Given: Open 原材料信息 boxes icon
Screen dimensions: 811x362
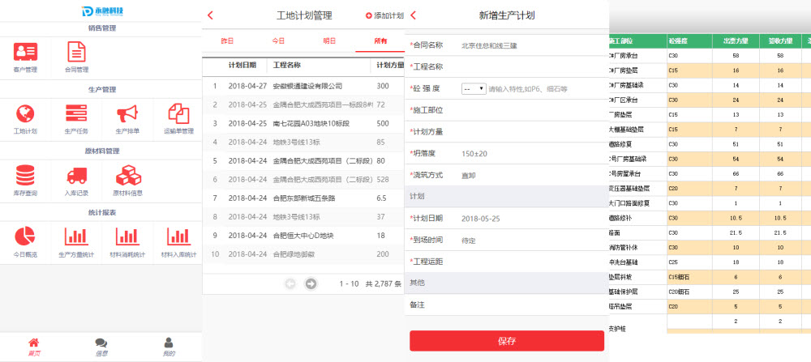Looking at the screenshot, I should [x=128, y=176].
